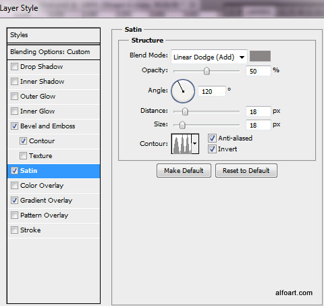Open the Satin color swatch picker
Screen dimensions: 324x306
click(x=260, y=56)
